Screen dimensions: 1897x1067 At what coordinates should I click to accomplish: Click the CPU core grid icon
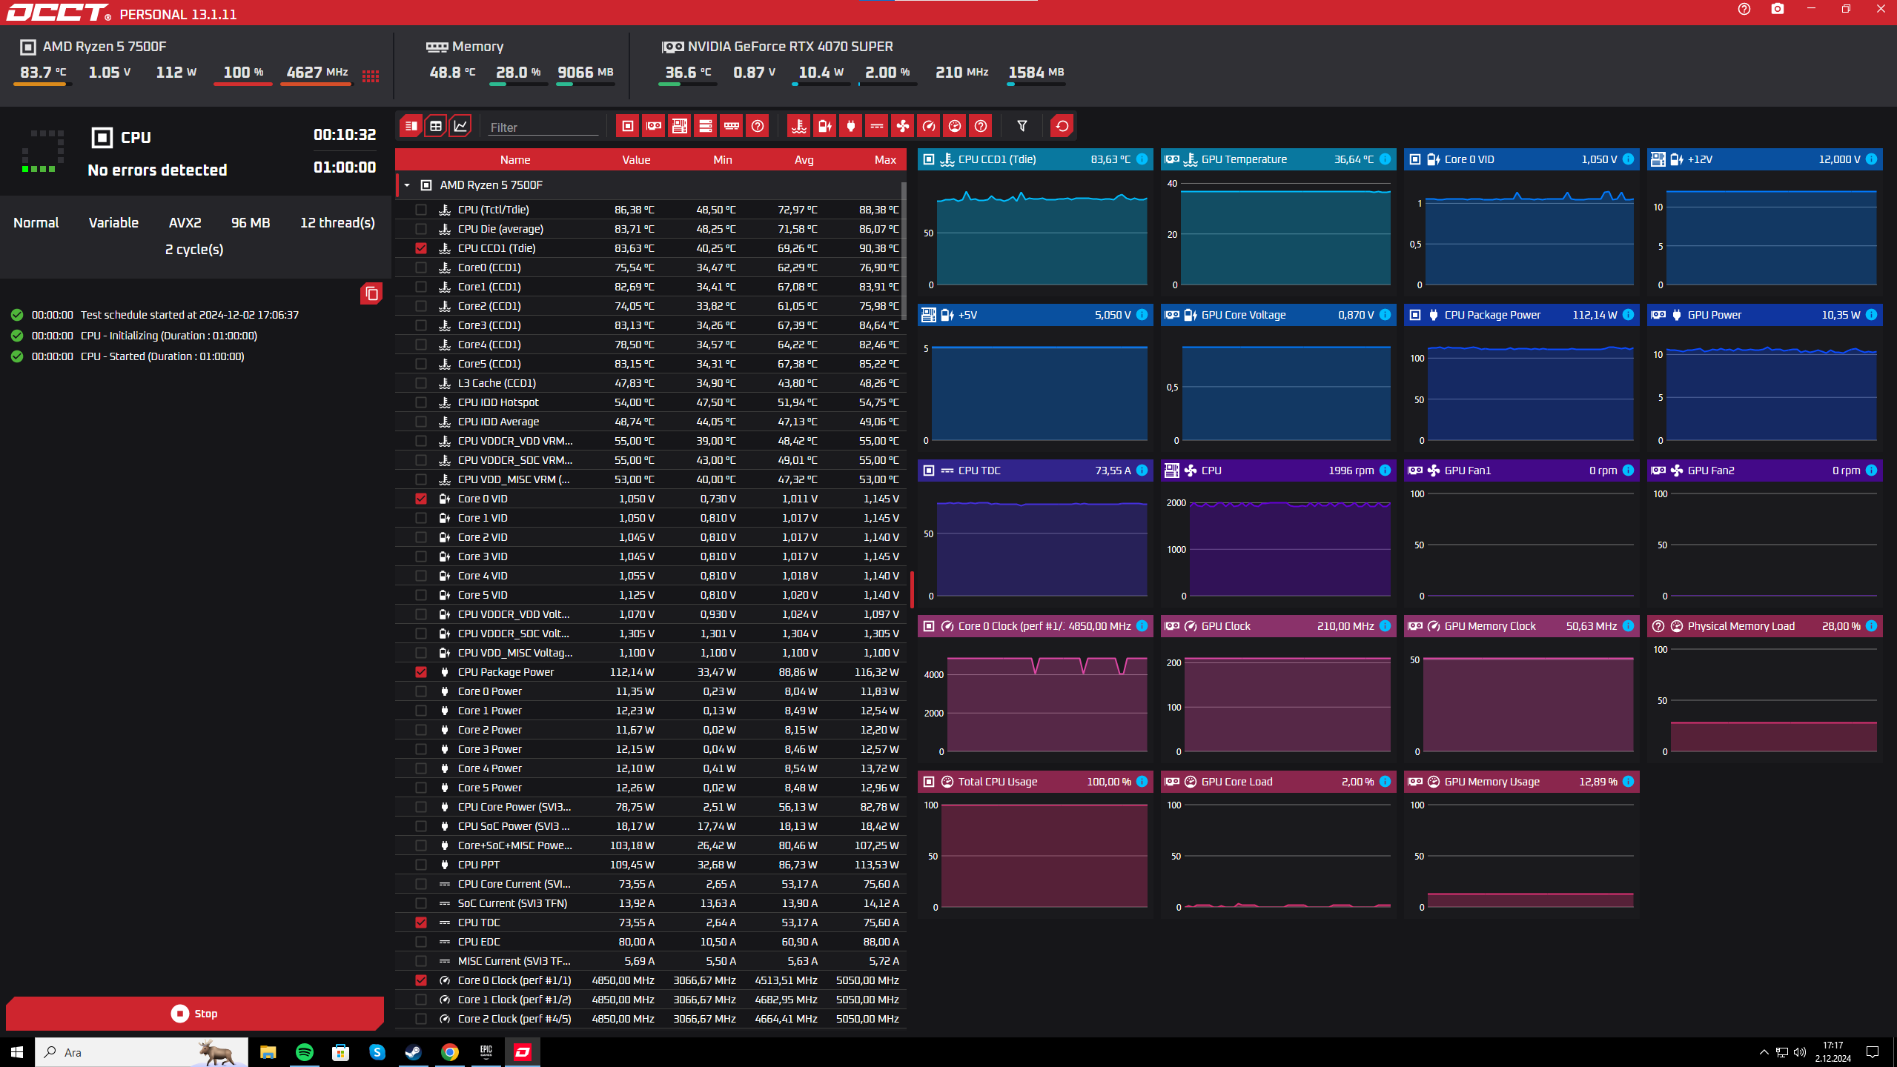pos(371,76)
